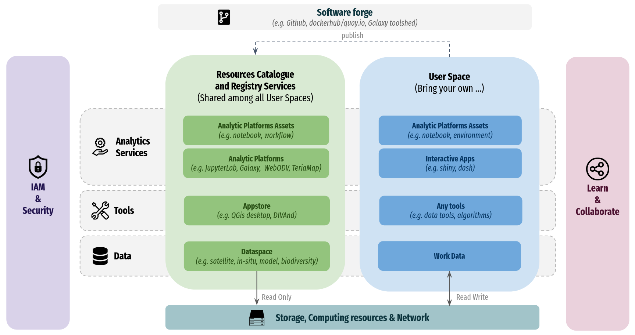Select the Work Data block
Image resolution: width=635 pixels, height=335 pixels.
(x=449, y=256)
